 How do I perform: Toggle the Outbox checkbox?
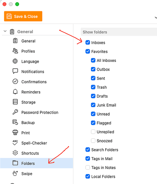(93, 69)
